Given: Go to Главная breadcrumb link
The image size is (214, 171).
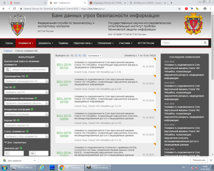Looking at the screenshot, I should tap(7, 51).
